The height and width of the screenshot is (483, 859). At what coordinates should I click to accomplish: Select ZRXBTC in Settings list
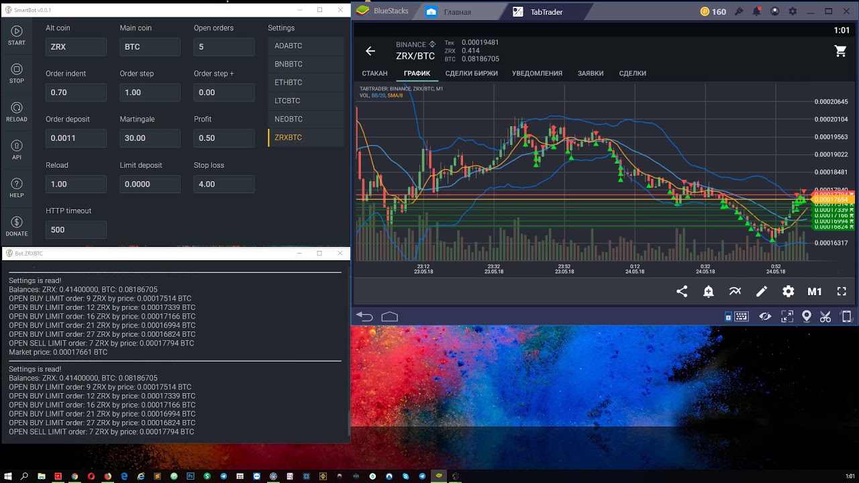306,138
